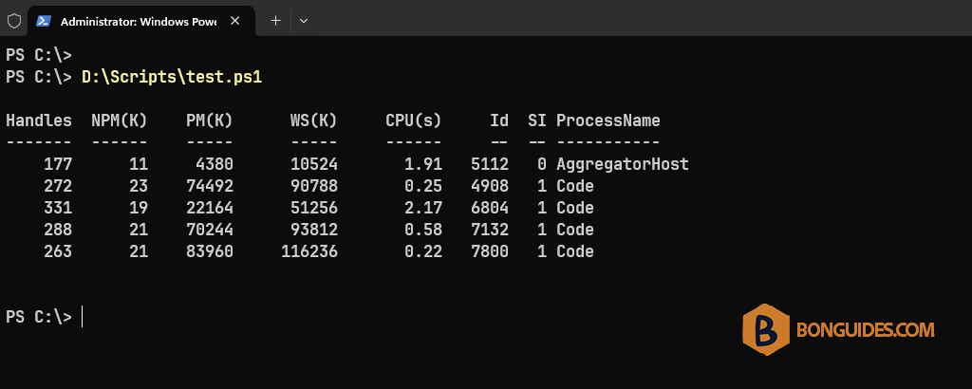Click the Handles column header
The image size is (972, 389).
pyautogui.click(x=39, y=120)
